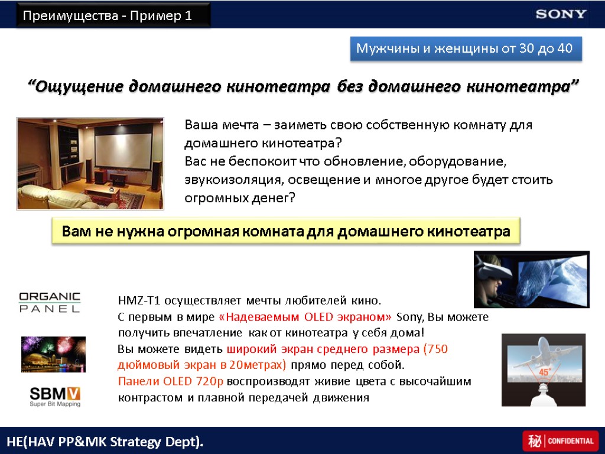Click the ORGANIC PANEL logo
The height and width of the screenshot is (454, 605).
[50, 302]
